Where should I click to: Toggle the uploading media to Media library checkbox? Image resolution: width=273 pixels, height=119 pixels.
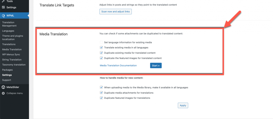coord(101,87)
